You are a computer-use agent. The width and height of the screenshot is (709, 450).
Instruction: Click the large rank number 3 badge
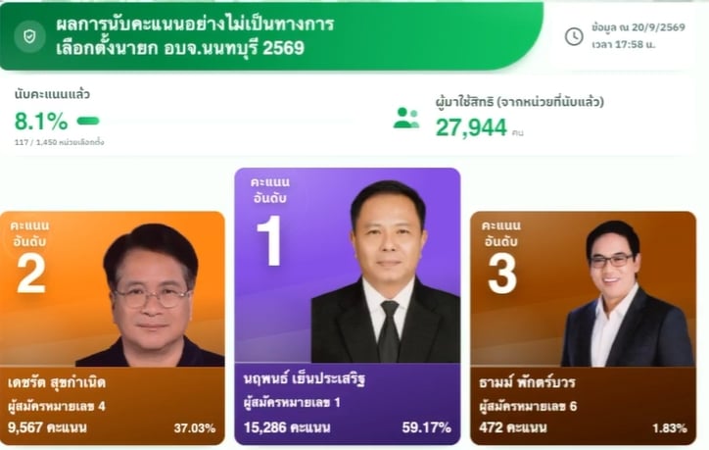pyautogui.click(x=502, y=273)
